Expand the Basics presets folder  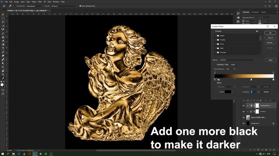click(x=216, y=36)
